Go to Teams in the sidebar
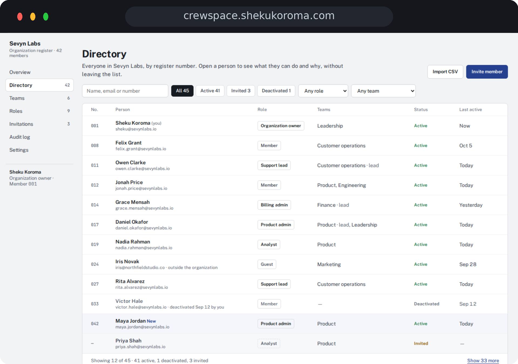Viewport: 518px width, 364px height. (39, 98)
